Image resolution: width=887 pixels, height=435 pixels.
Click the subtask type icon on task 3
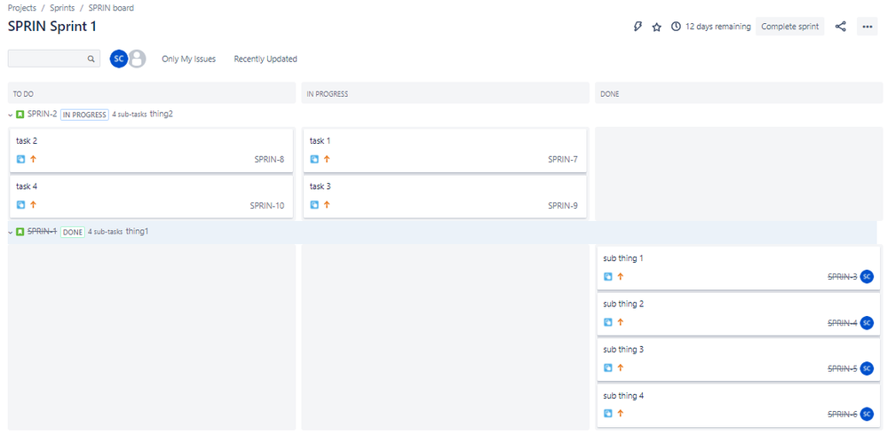[x=314, y=205]
